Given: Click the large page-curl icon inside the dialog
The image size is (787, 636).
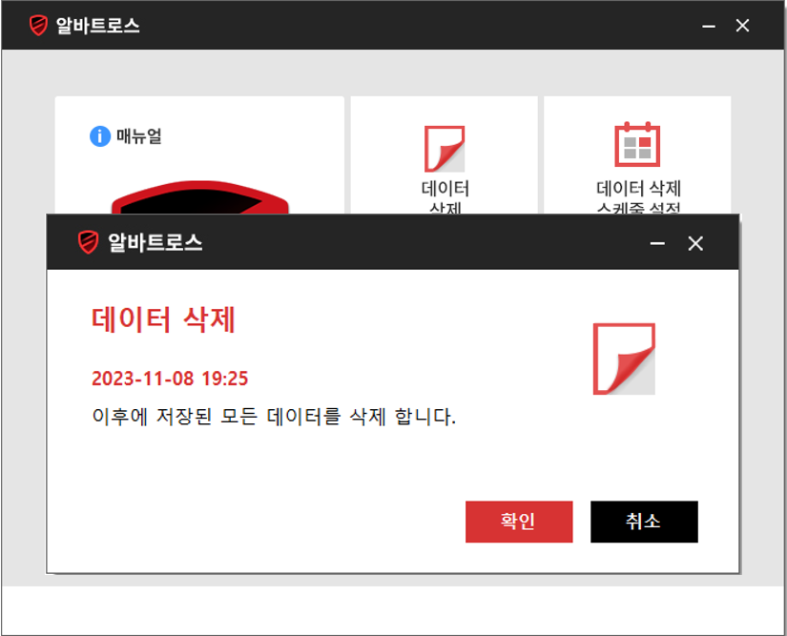Looking at the screenshot, I should point(624,359).
